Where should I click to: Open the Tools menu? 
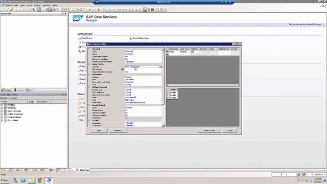coord(30,5)
